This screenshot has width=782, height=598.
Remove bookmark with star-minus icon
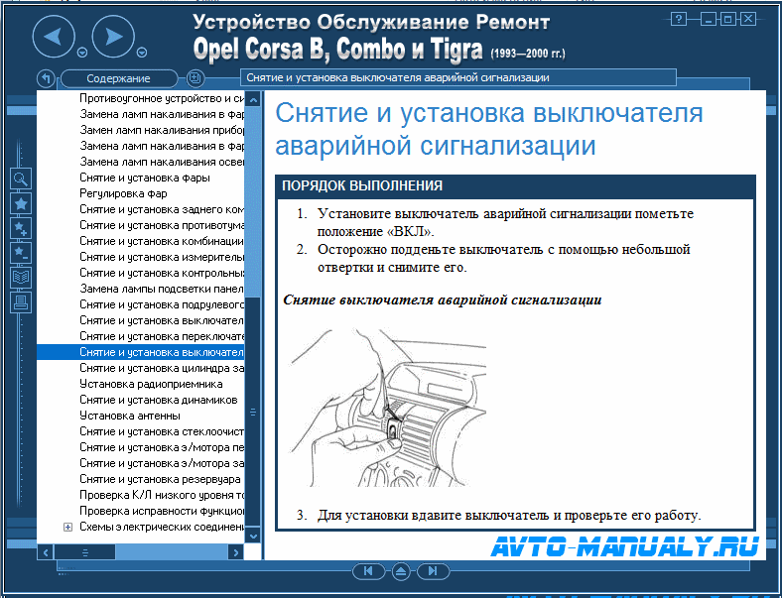(x=21, y=253)
